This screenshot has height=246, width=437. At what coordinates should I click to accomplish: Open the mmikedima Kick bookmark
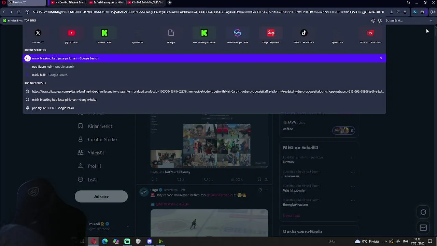point(13,20)
